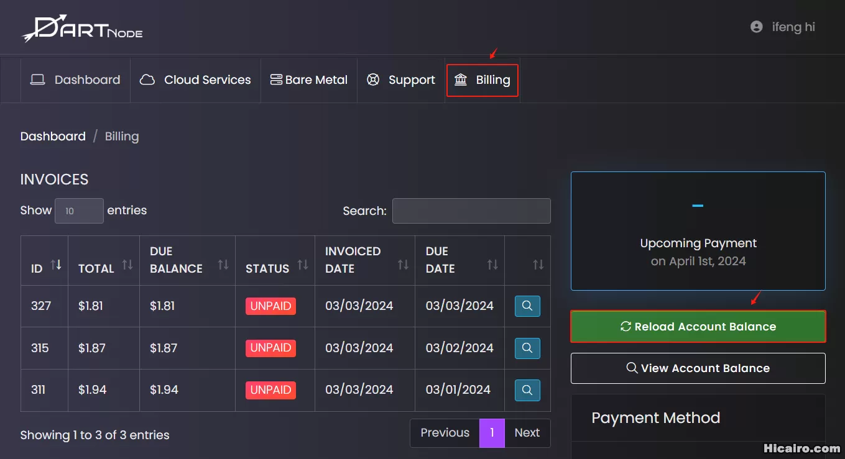Click View Account Balance button
The height and width of the screenshot is (459, 845).
[698, 368]
